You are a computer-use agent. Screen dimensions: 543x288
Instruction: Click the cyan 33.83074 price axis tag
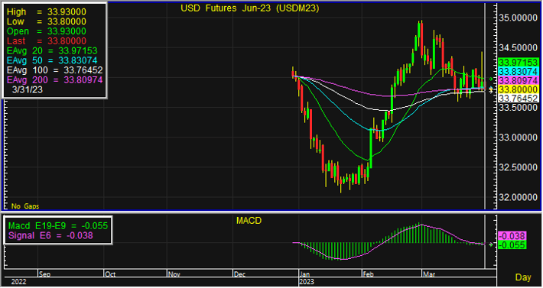pos(518,72)
